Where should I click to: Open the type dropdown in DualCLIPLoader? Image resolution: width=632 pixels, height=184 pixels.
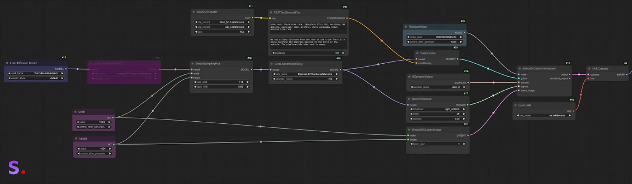(222, 32)
